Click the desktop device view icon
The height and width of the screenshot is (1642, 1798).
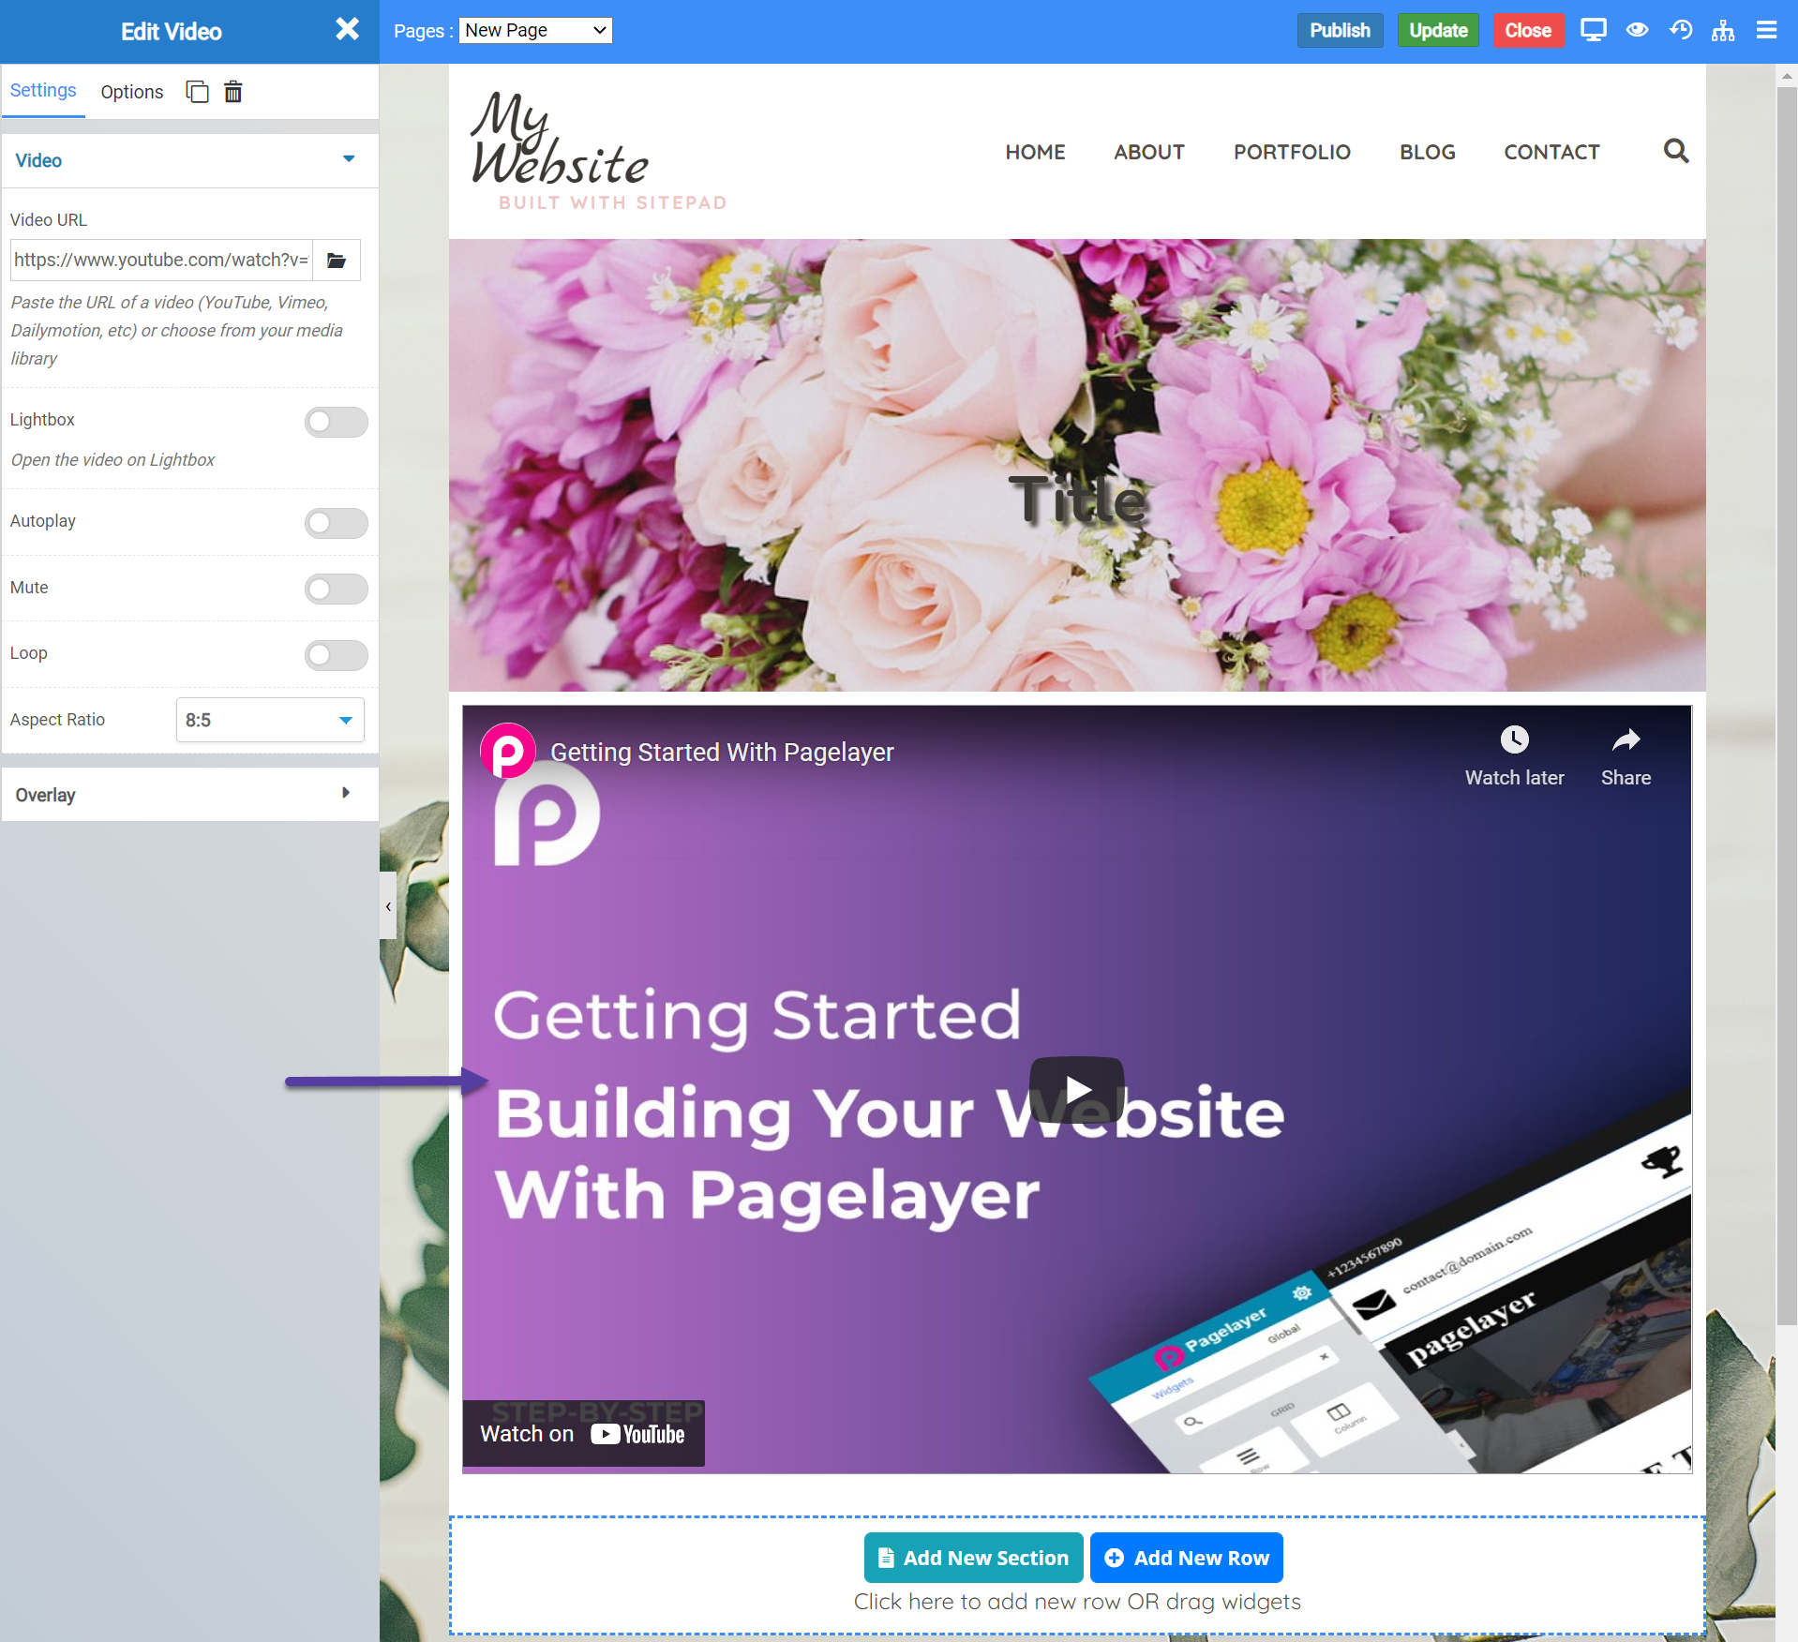pos(1593,30)
